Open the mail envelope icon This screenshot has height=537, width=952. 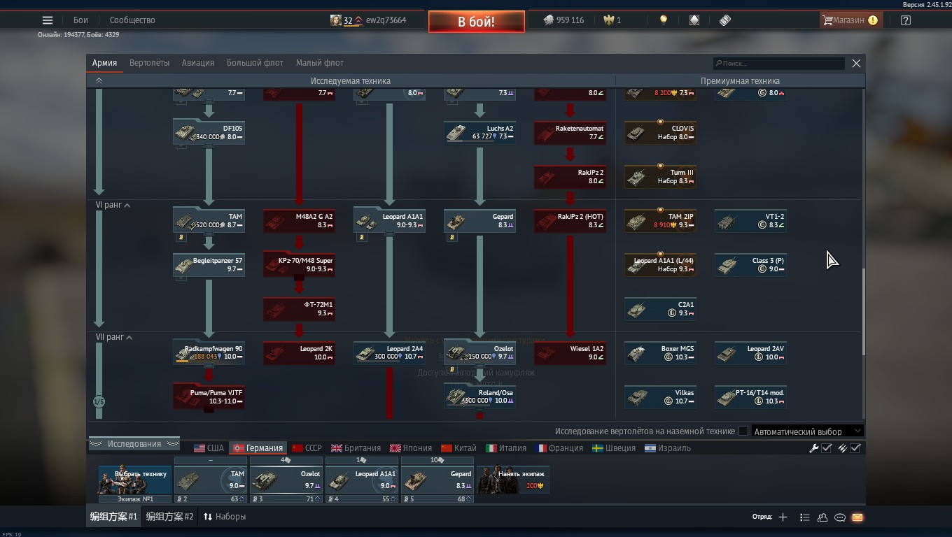857,517
